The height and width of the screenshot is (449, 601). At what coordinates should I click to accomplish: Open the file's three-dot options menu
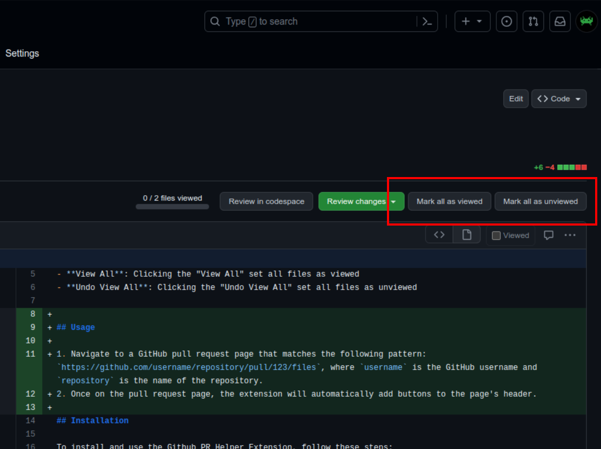click(x=570, y=235)
